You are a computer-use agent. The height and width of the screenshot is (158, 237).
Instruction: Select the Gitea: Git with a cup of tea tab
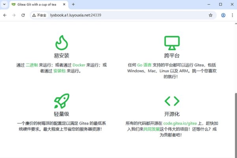tap(38, 4)
